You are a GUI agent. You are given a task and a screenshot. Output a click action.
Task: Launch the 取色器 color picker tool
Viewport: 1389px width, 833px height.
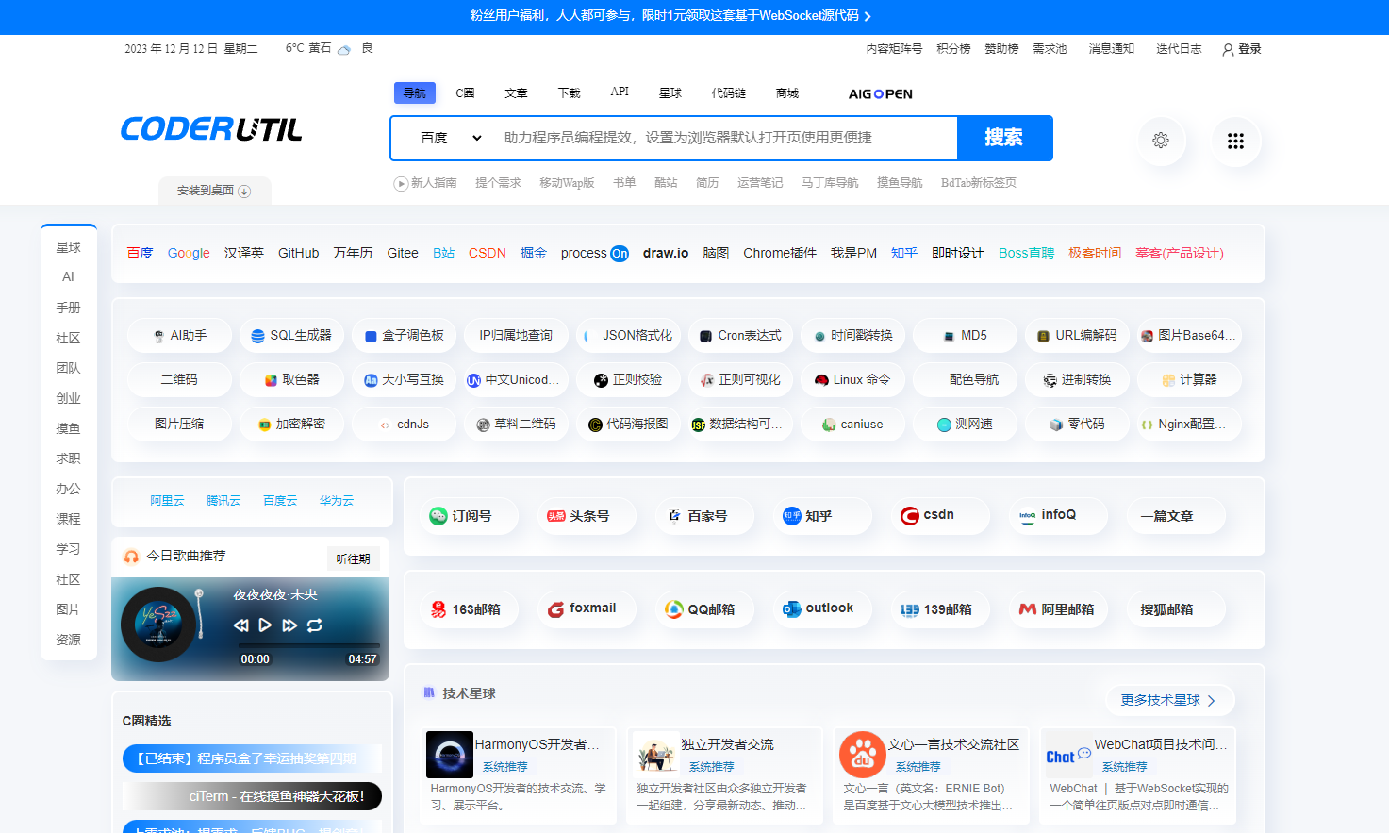(291, 380)
